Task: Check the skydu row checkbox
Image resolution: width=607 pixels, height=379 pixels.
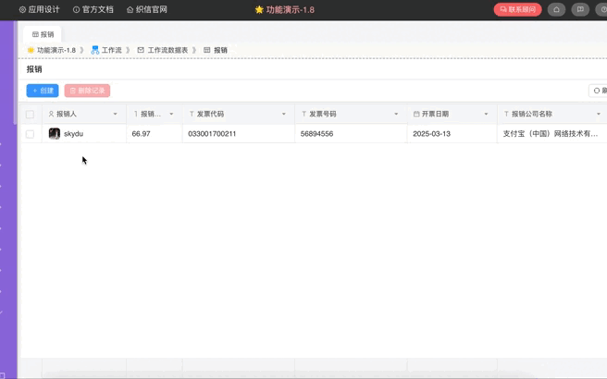Action: [x=30, y=134]
